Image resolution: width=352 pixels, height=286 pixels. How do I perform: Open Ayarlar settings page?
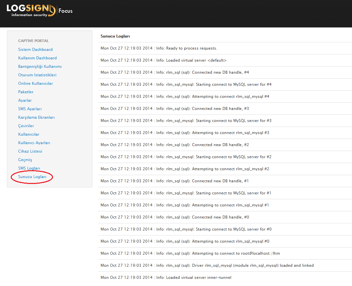point(25,100)
